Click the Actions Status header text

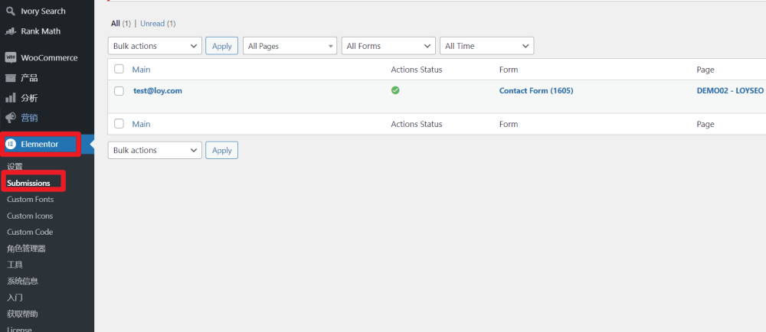(416, 70)
